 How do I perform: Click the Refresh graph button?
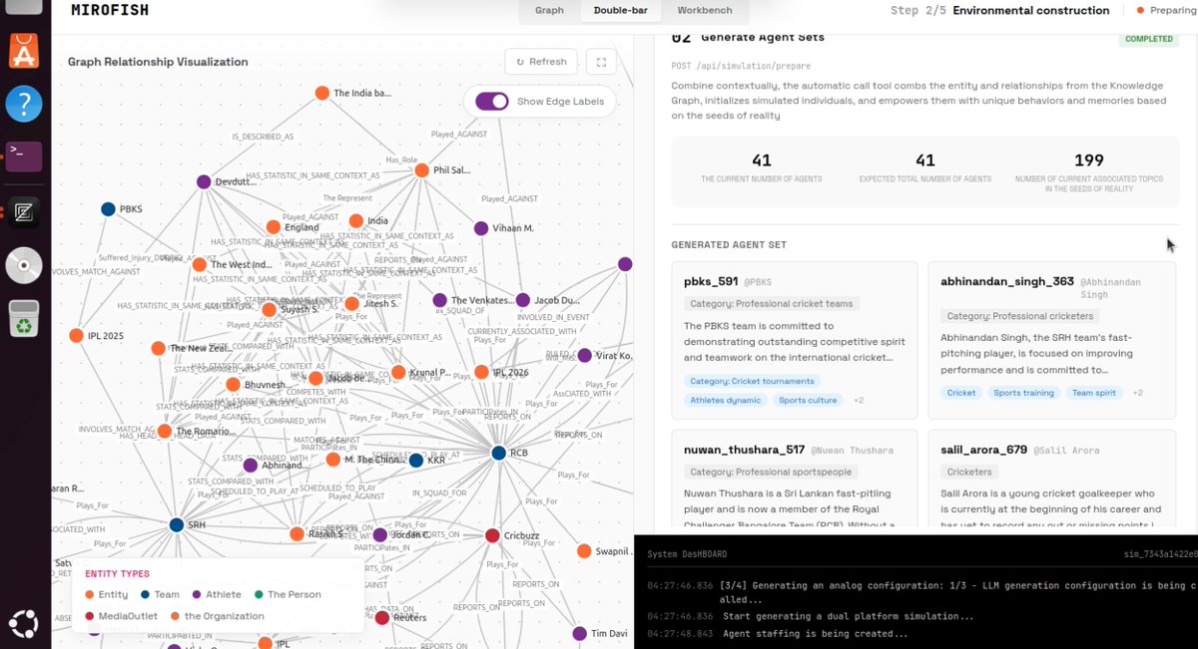541,62
